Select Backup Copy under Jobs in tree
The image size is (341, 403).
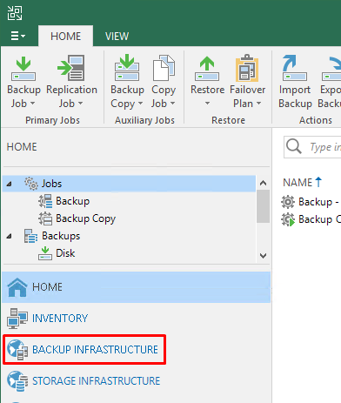pyautogui.click(x=85, y=218)
